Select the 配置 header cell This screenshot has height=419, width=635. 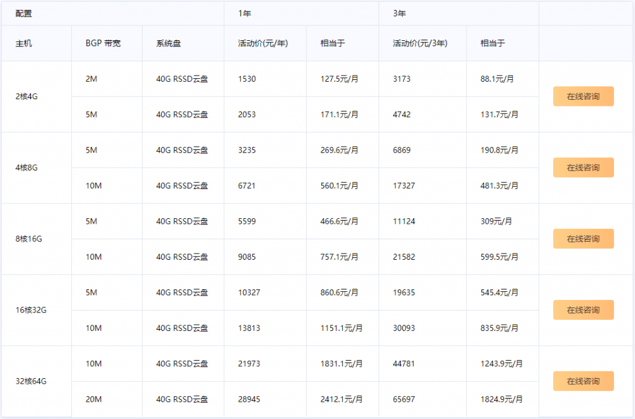click(x=113, y=14)
